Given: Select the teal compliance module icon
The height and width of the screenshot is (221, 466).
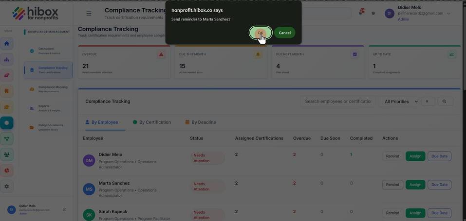Looking at the screenshot, I should [x=6, y=123].
